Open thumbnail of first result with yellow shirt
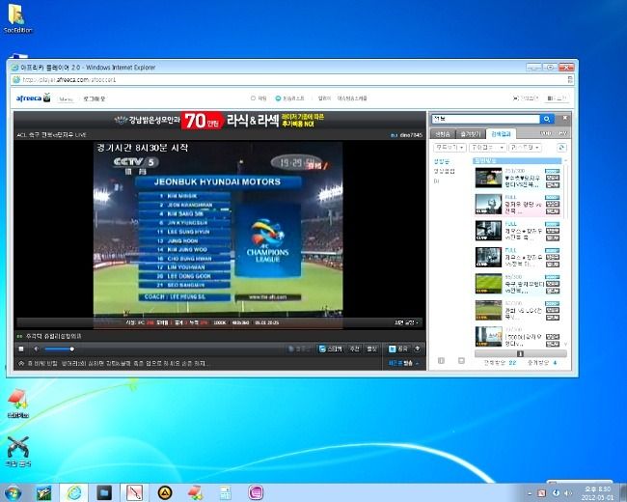 tap(488, 178)
